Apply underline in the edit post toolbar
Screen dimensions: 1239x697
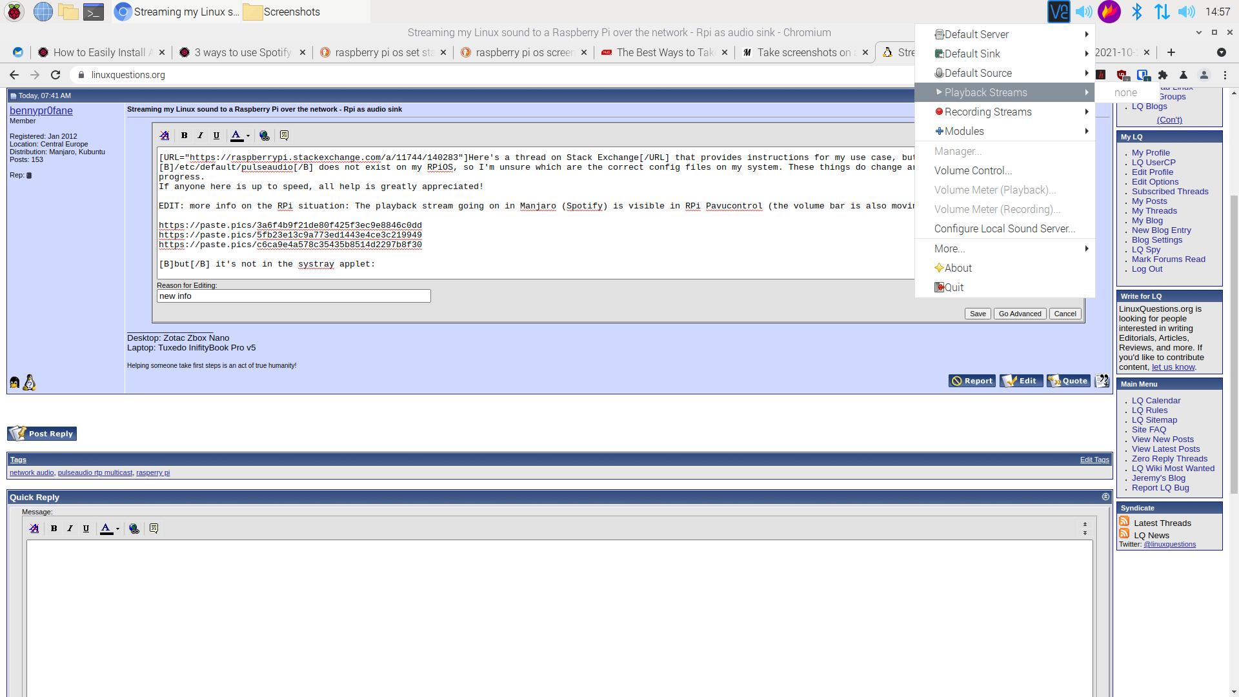216,136
